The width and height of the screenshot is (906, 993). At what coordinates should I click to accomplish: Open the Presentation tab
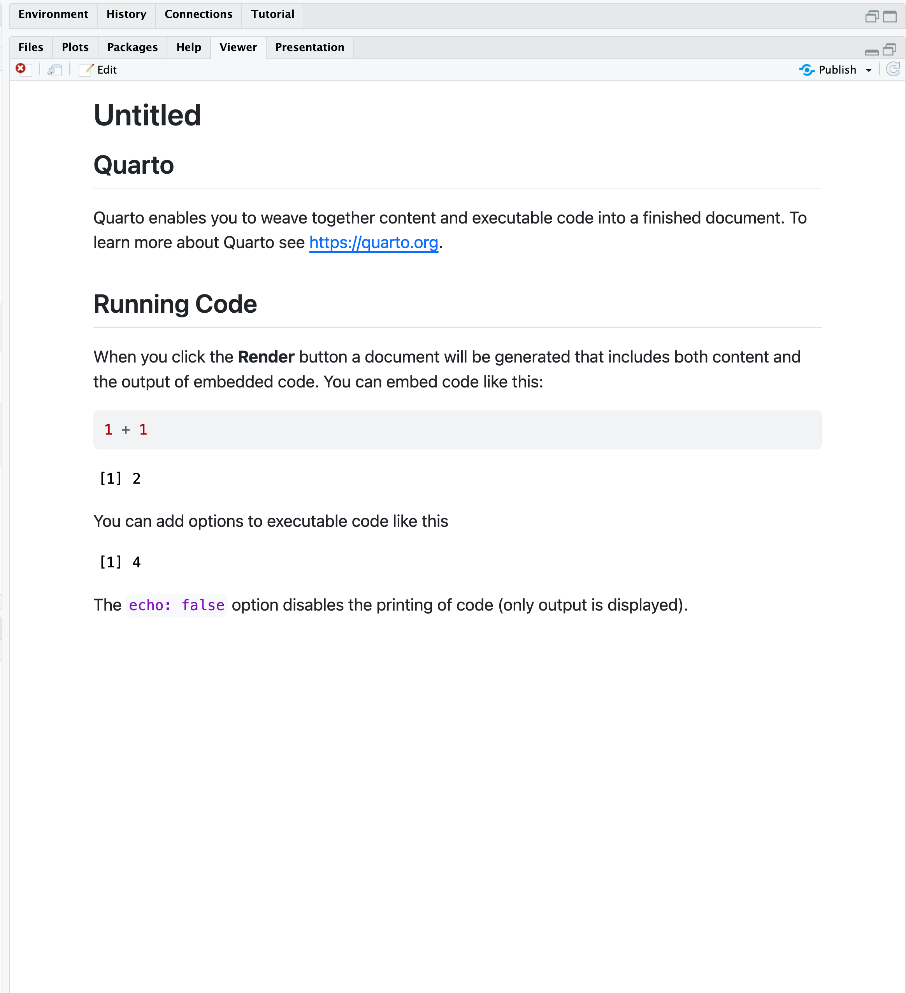309,47
